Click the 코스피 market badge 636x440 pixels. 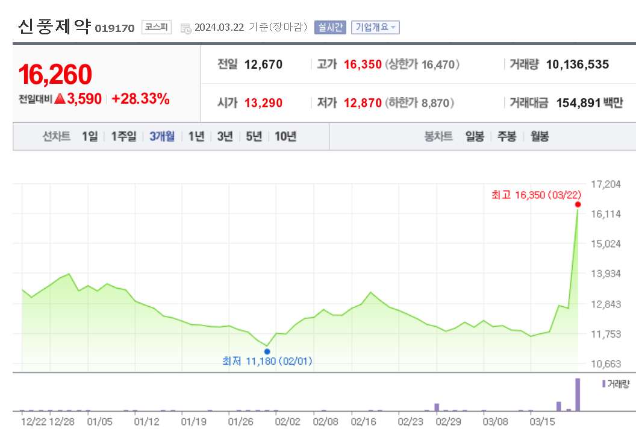click(x=156, y=27)
